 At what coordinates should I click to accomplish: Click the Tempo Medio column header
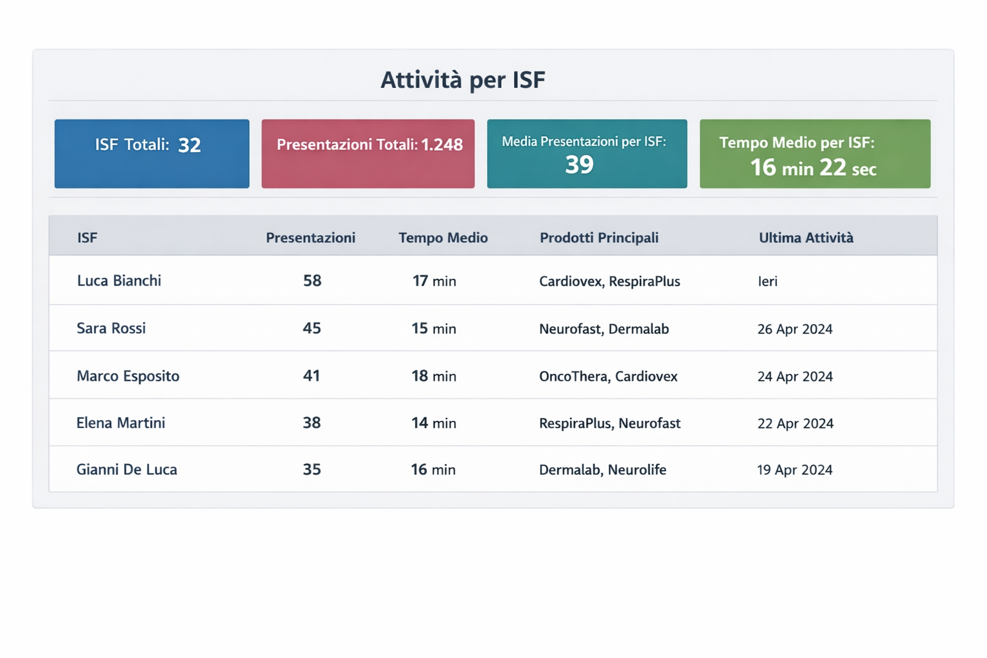pos(443,238)
